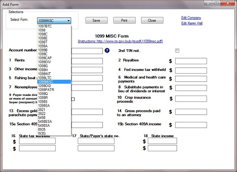
Task: Open the Edit Company link
Action: [191, 18]
